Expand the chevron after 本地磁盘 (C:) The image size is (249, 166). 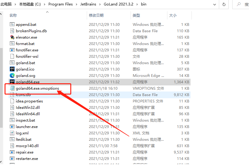click(x=44, y=4)
